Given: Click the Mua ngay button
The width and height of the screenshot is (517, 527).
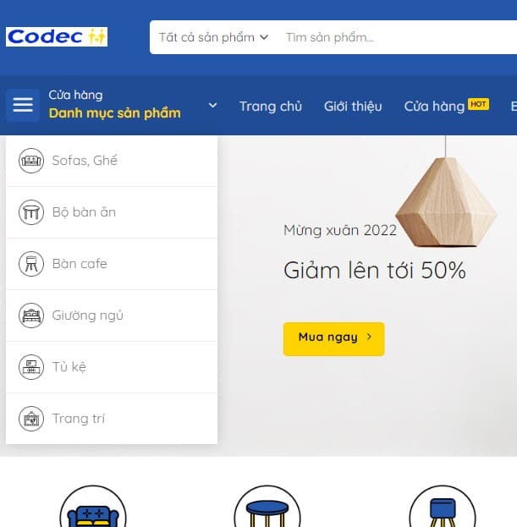Looking at the screenshot, I should pyautogui.click(x=333, y=338).
